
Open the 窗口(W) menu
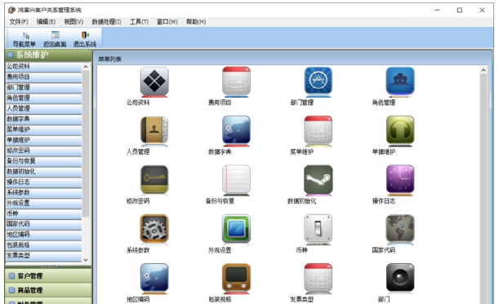167,22
